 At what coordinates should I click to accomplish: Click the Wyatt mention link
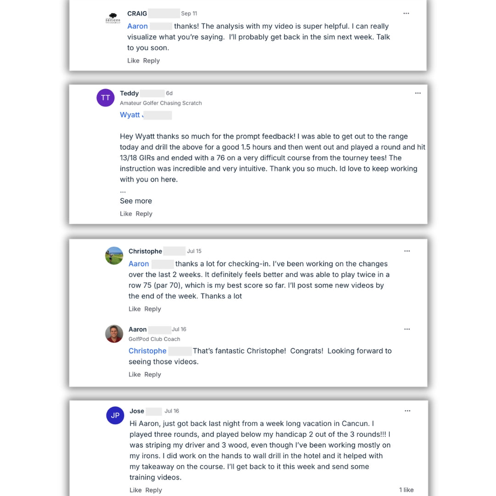pos(130,115)
